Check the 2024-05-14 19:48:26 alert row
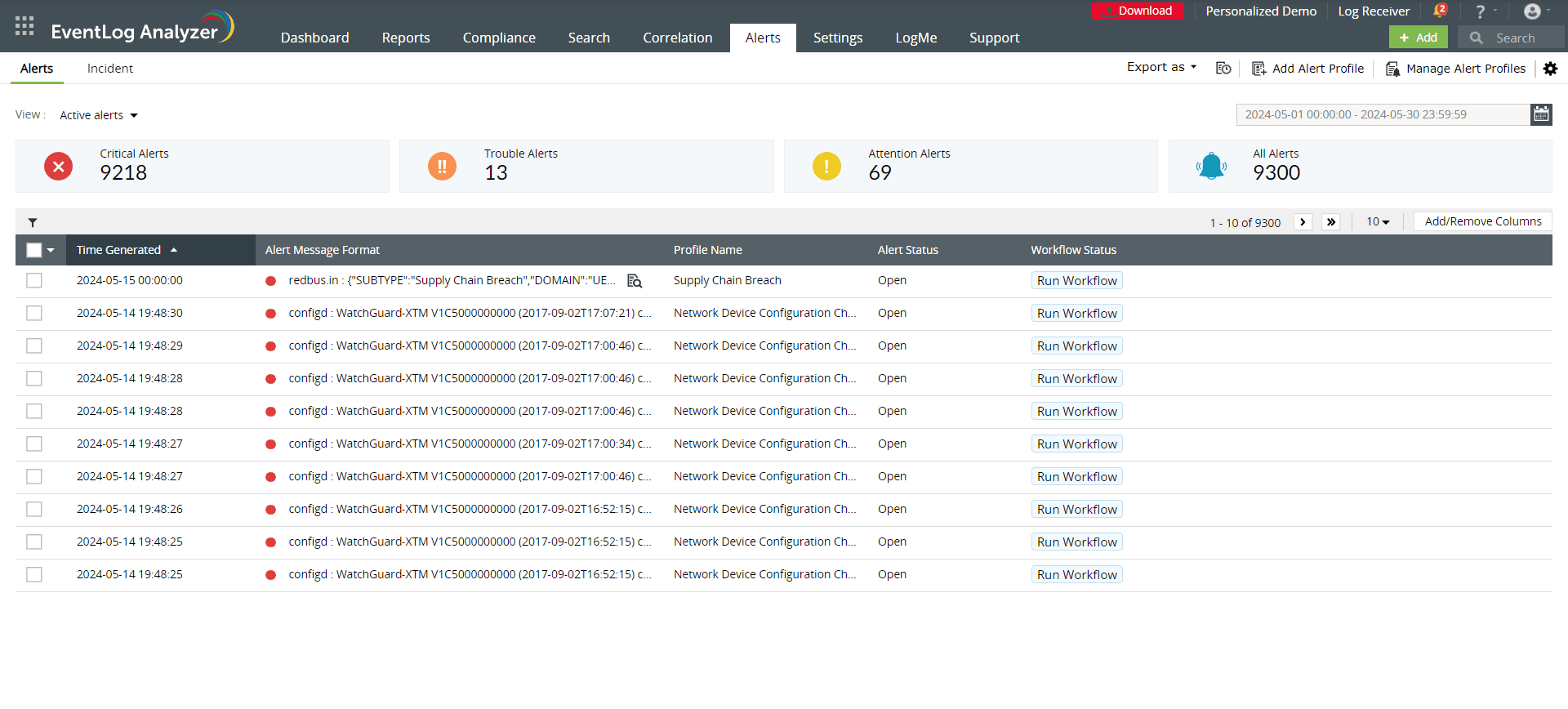The width and height of the screenshot is (1568, 709). point(33,510)
